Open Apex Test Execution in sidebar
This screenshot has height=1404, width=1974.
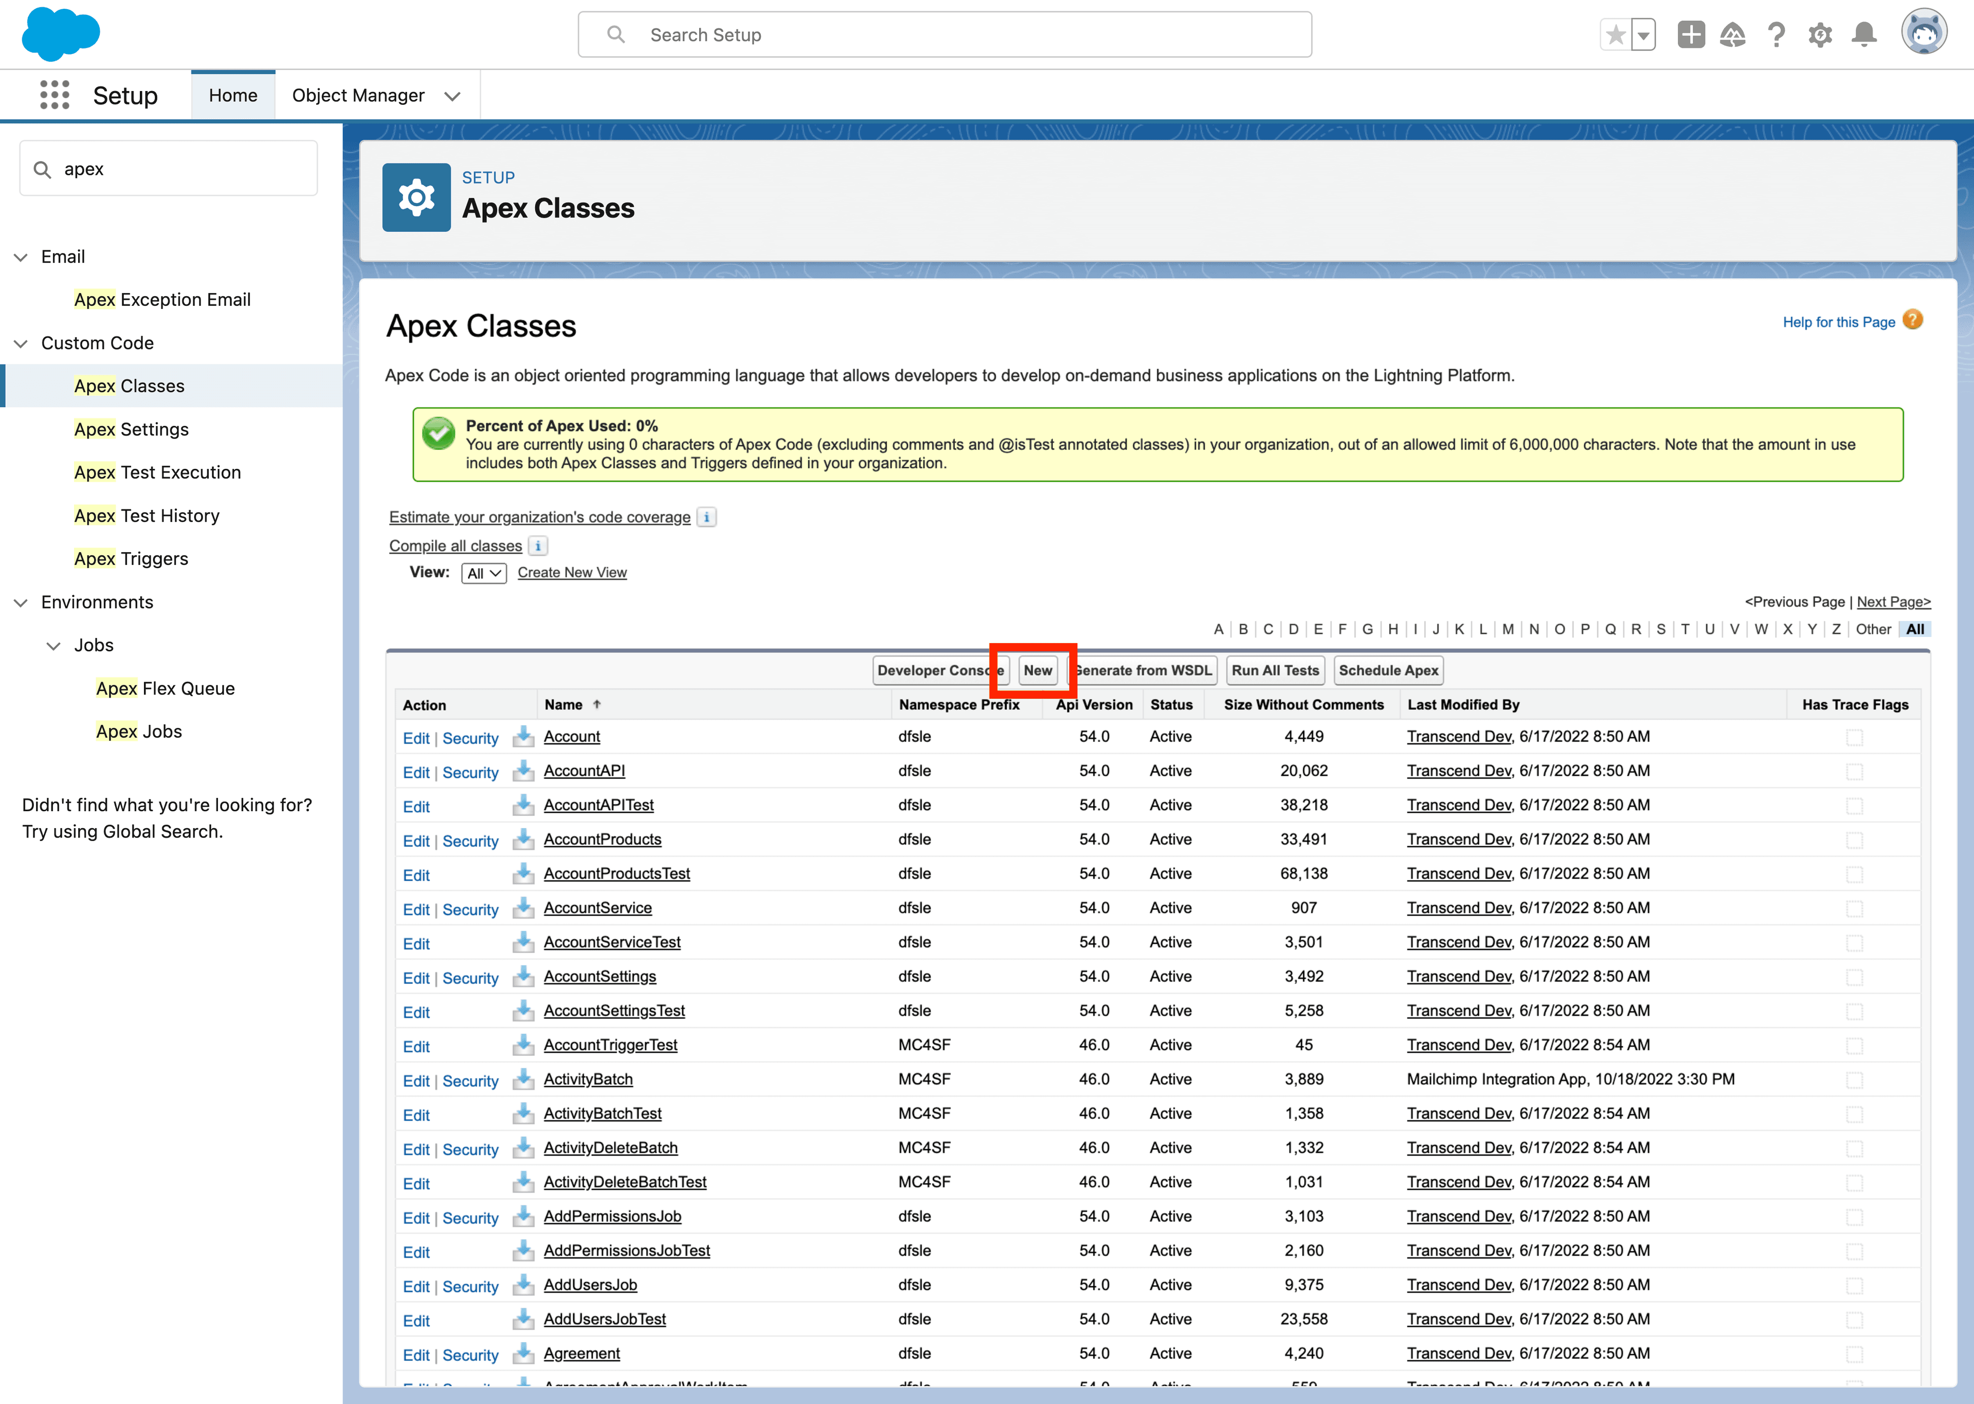pyautogui.click(x=157, y=473)
